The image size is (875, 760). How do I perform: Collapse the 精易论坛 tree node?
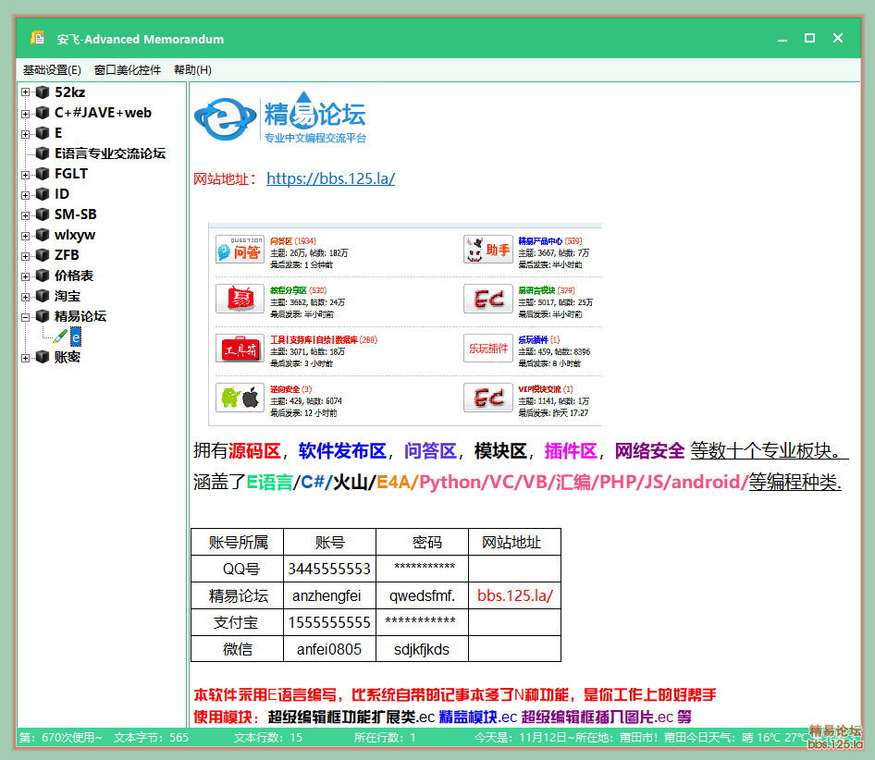click(26, 316)
